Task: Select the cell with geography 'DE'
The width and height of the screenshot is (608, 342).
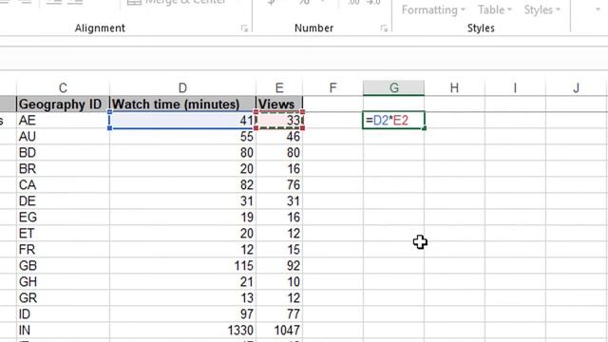Action: (x=63, y=200)
